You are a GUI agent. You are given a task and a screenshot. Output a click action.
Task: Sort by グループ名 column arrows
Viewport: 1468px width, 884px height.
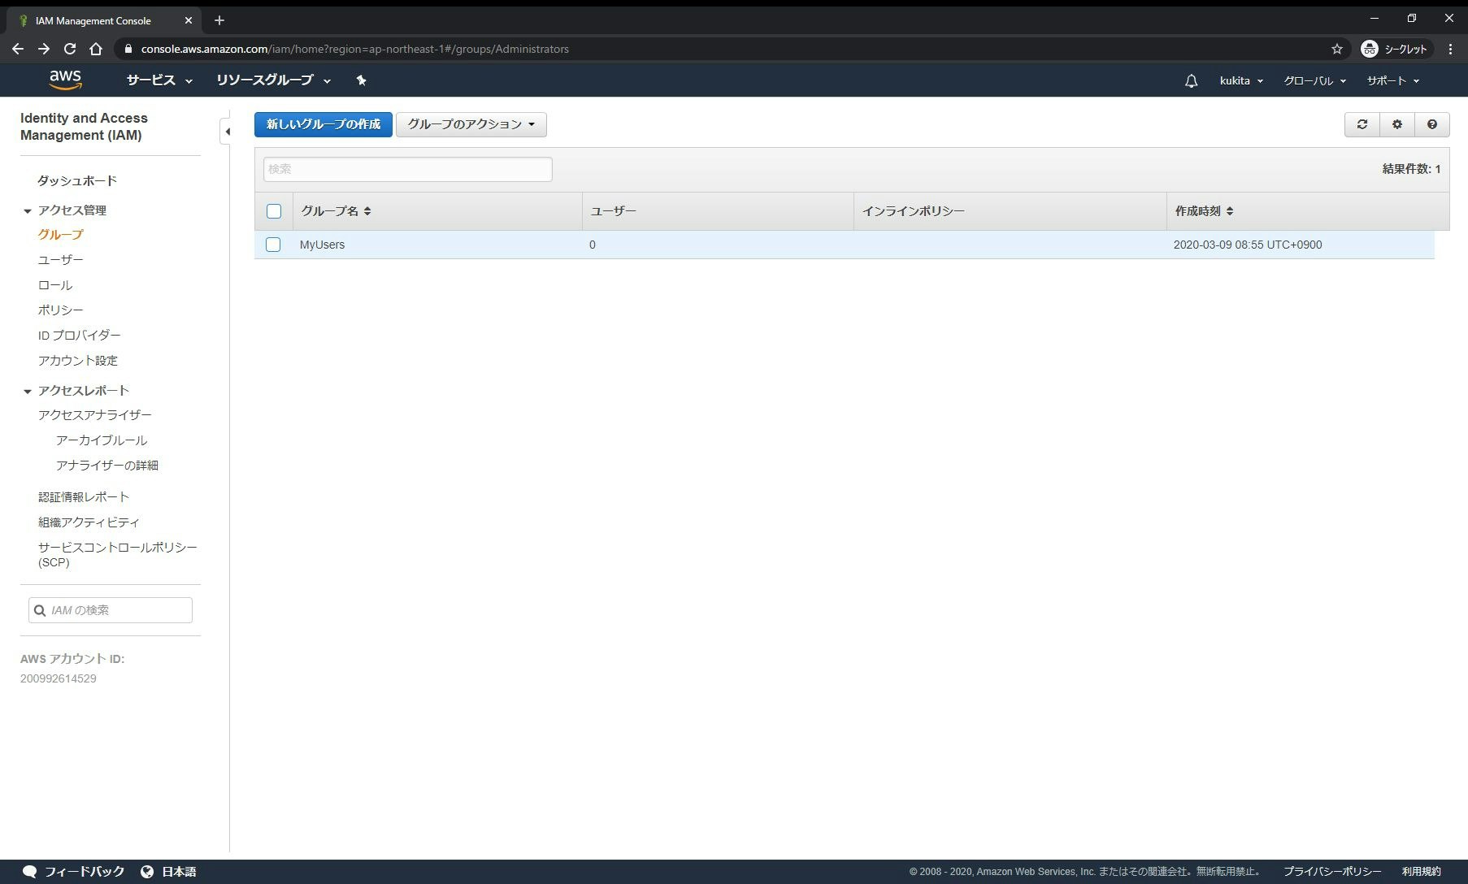(x=367, y=211)
